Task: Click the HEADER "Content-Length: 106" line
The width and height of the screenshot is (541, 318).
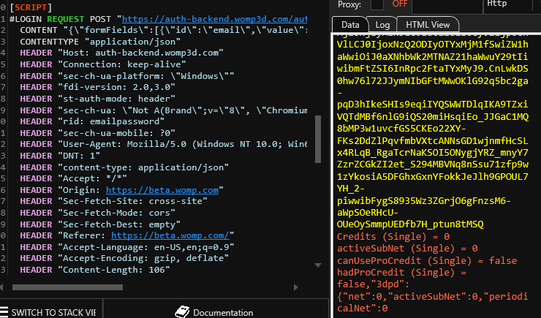Action: pos(95,270)
